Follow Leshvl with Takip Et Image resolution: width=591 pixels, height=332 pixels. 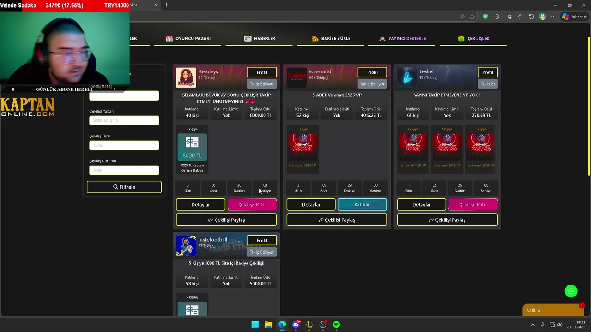[488, 84]
